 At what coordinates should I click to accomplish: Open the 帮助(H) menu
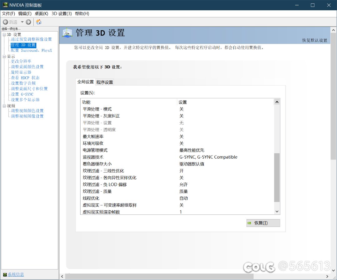point(82,13)
